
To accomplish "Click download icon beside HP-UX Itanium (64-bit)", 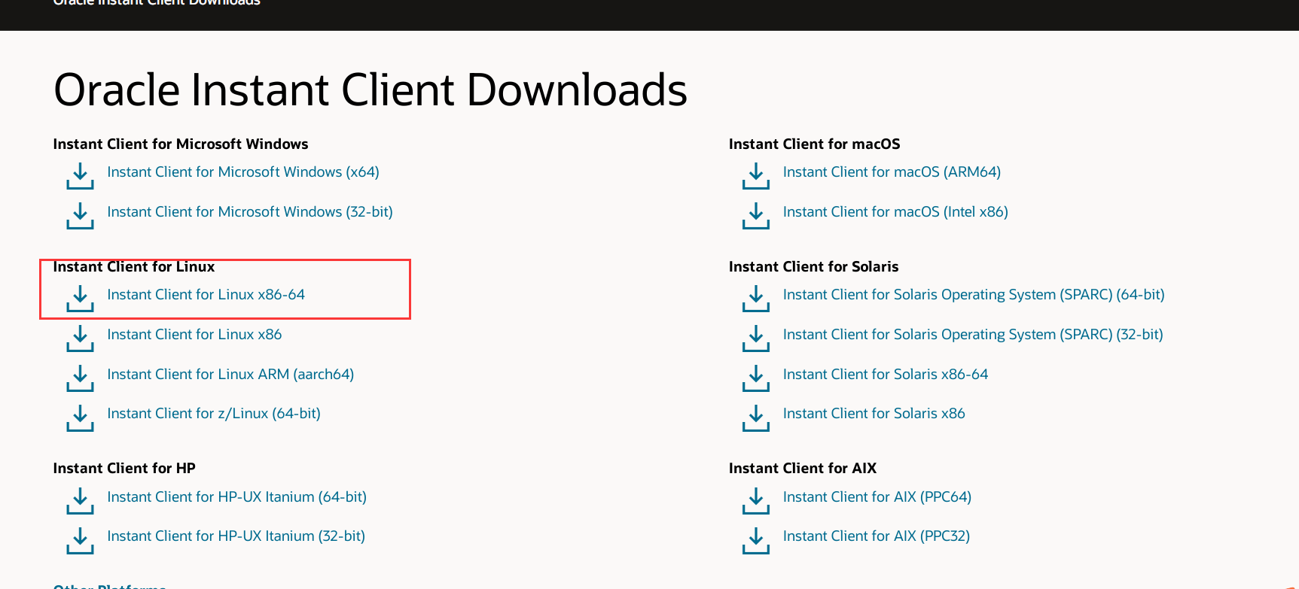I will [80, 501].
